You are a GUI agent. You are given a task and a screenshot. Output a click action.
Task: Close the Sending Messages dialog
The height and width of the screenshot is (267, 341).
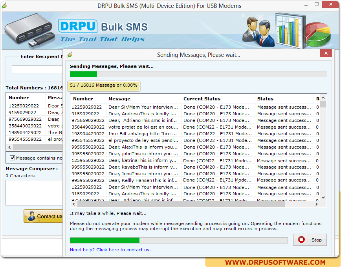pos(326,53)
